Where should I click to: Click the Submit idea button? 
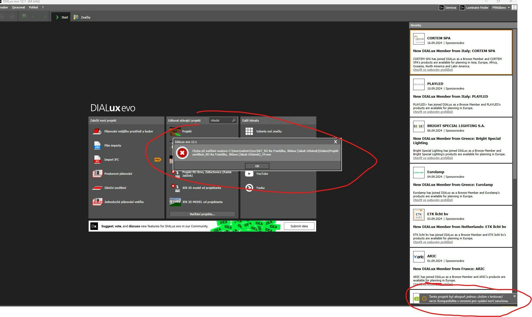pos(299,226)
